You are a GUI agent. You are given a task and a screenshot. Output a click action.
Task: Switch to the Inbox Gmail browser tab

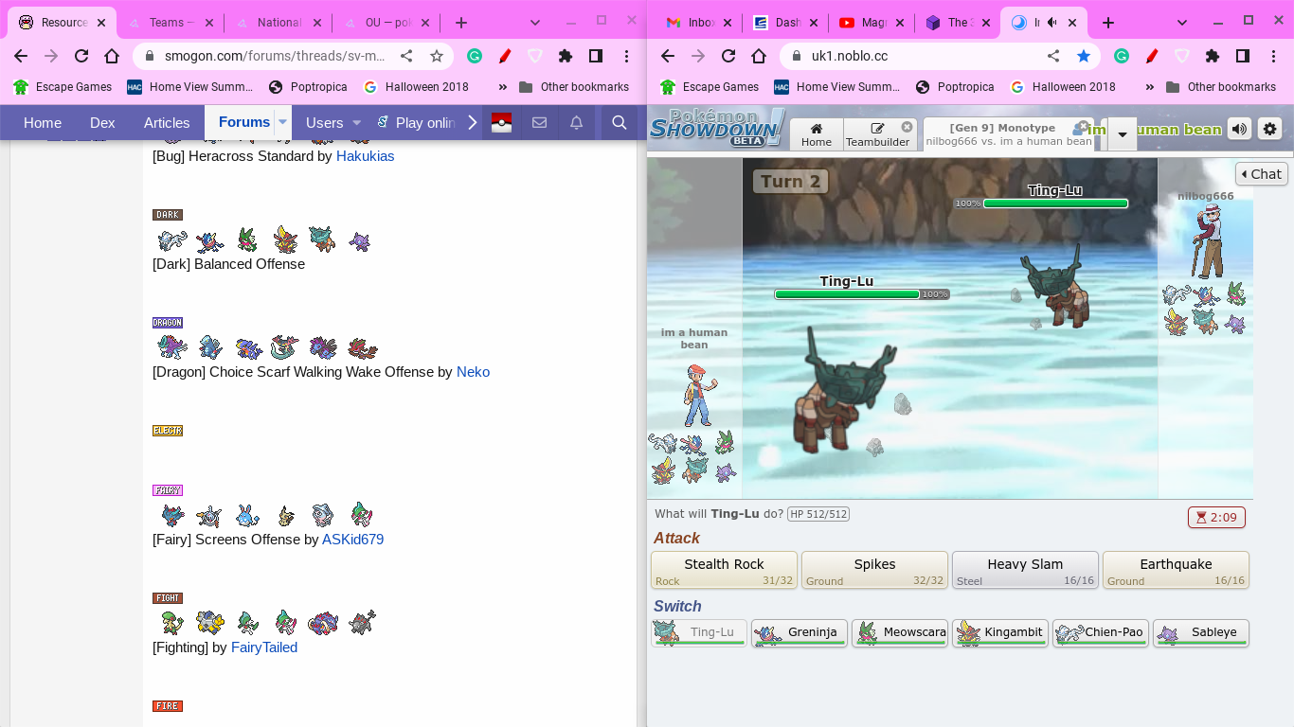(x=699, y=23)
